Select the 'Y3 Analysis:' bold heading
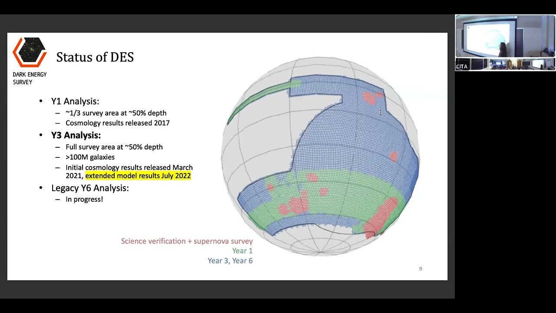Screen dimensions: 556x313 click(x=76, y=135)
